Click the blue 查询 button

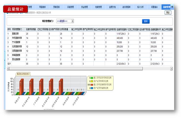[146, 21]
